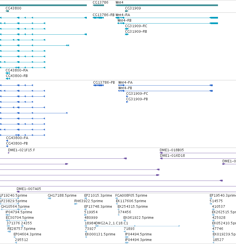Select RE28757.5prime EST

click(9, 232)
